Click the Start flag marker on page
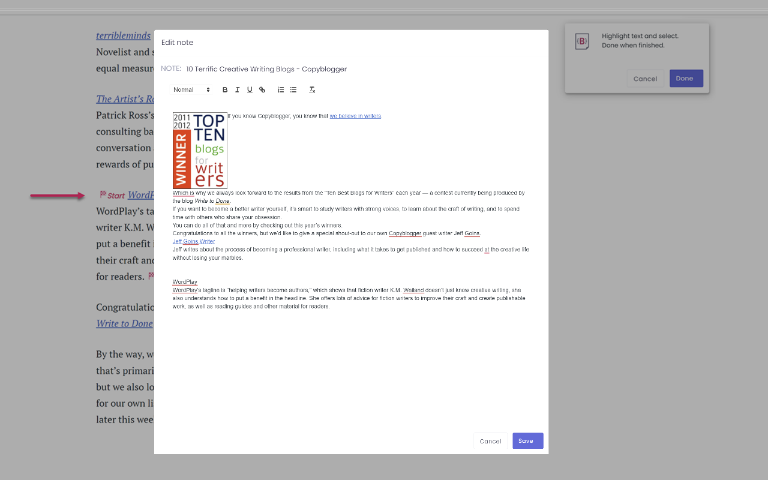 [112, 196]
